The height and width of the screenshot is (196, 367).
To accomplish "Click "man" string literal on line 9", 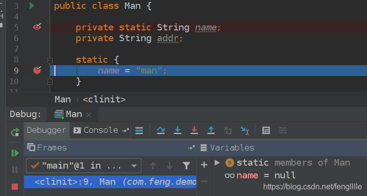I will [x=149, y=71].
